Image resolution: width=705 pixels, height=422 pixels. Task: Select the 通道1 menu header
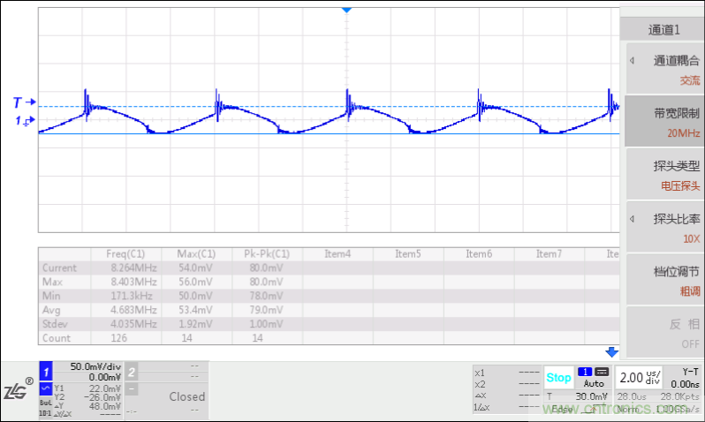[x=664, y=29]
